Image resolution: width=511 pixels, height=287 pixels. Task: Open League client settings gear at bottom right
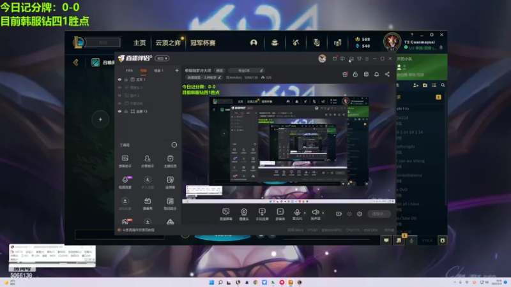point(442,240)
